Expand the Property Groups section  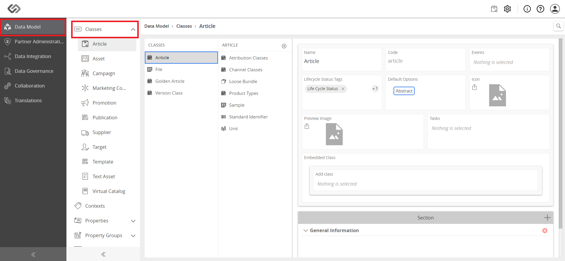[133, 236]
